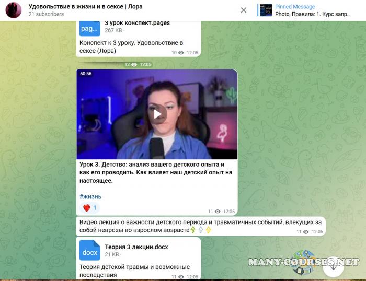366x281 pixels.
Task: Click the file name Теория 3 лекции.docx
Action: pos(136,247)
